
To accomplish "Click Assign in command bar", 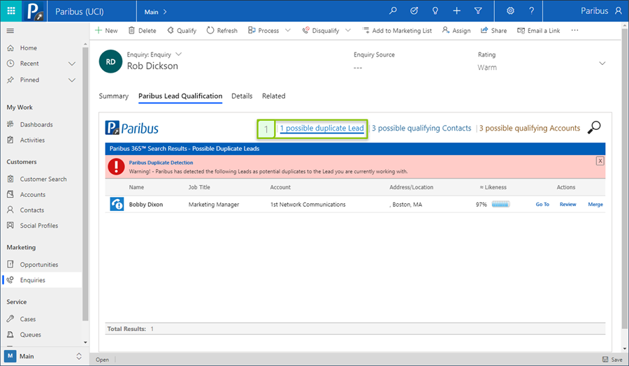I will 456,31.
